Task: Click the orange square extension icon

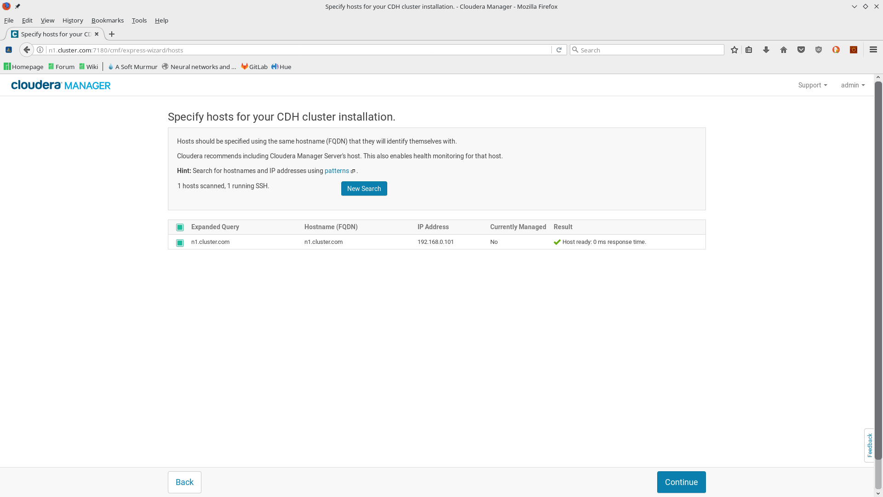Action: point(854,50)
